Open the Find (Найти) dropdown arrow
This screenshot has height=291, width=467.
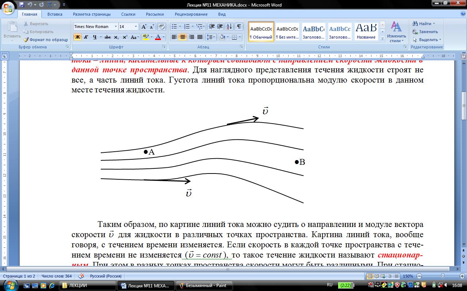(434, 24)
